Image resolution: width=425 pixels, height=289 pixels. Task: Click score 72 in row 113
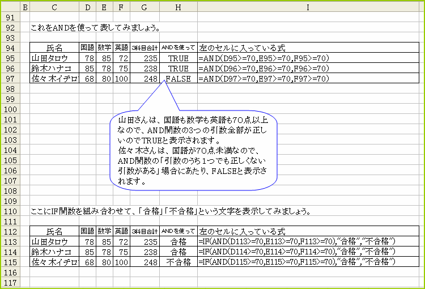(x=121, y=242)
